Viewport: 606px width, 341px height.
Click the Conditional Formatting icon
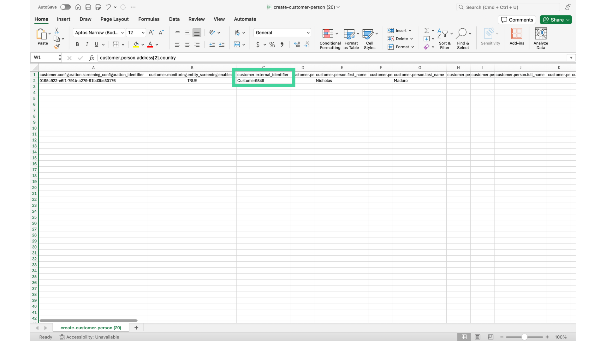328,33
